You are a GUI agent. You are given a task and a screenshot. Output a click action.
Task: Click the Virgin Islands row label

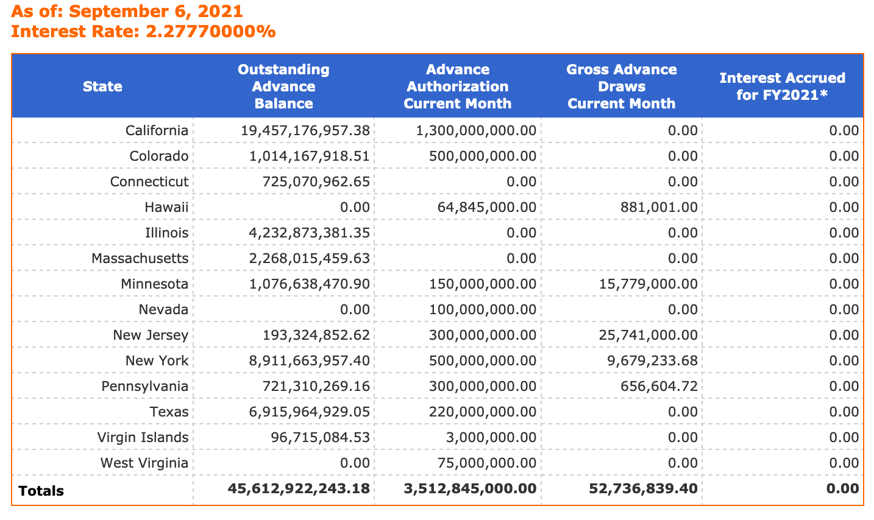[143, 437]
